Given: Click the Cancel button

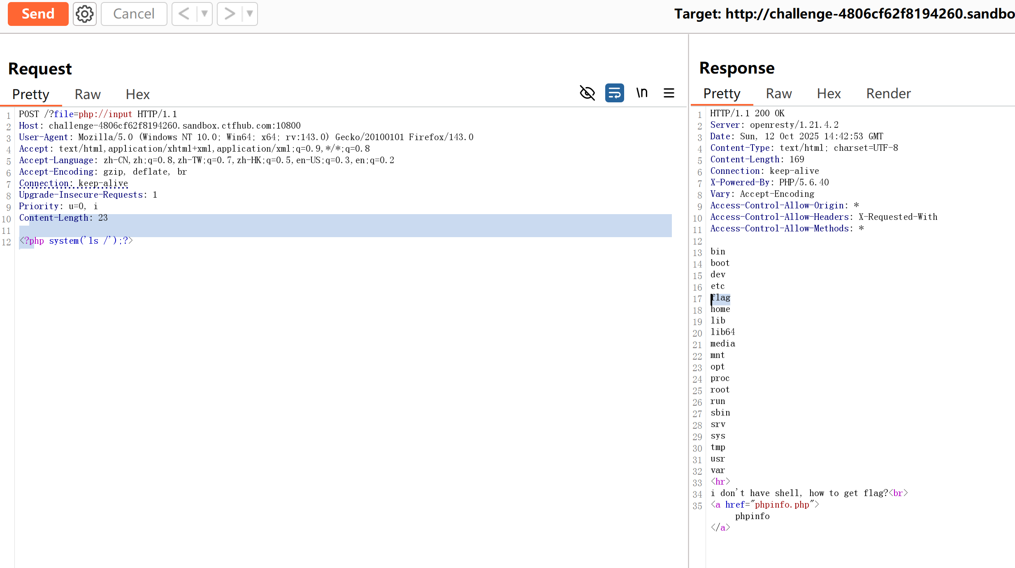Looking at the screenshot, I should (134, 14).
